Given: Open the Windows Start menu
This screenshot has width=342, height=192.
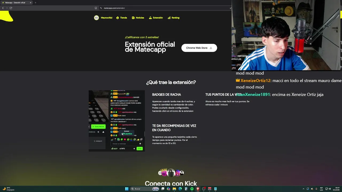Looking at the screenshot, I should click(127, 189).
